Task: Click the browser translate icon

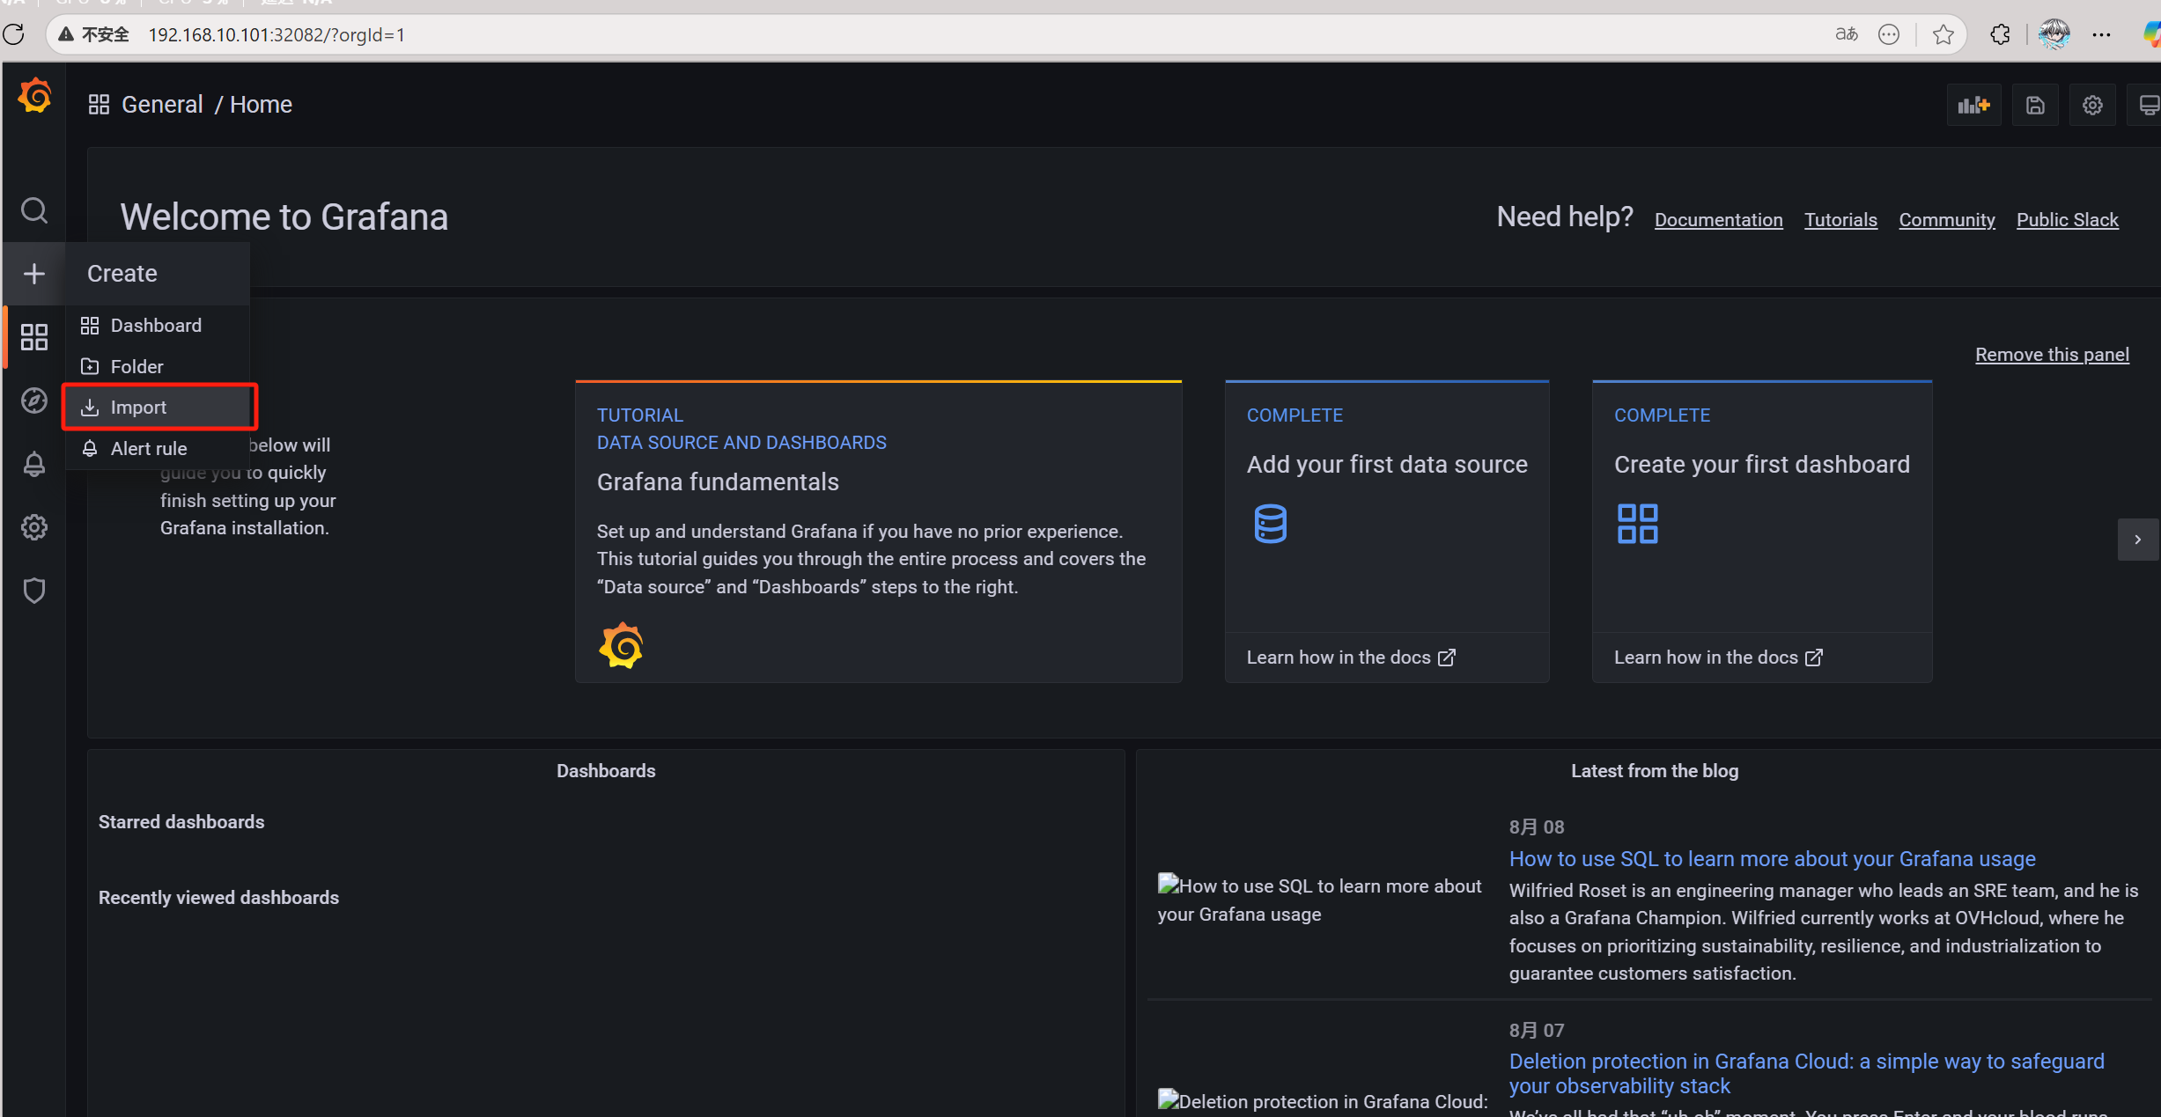Action: tap(1847, 34)
